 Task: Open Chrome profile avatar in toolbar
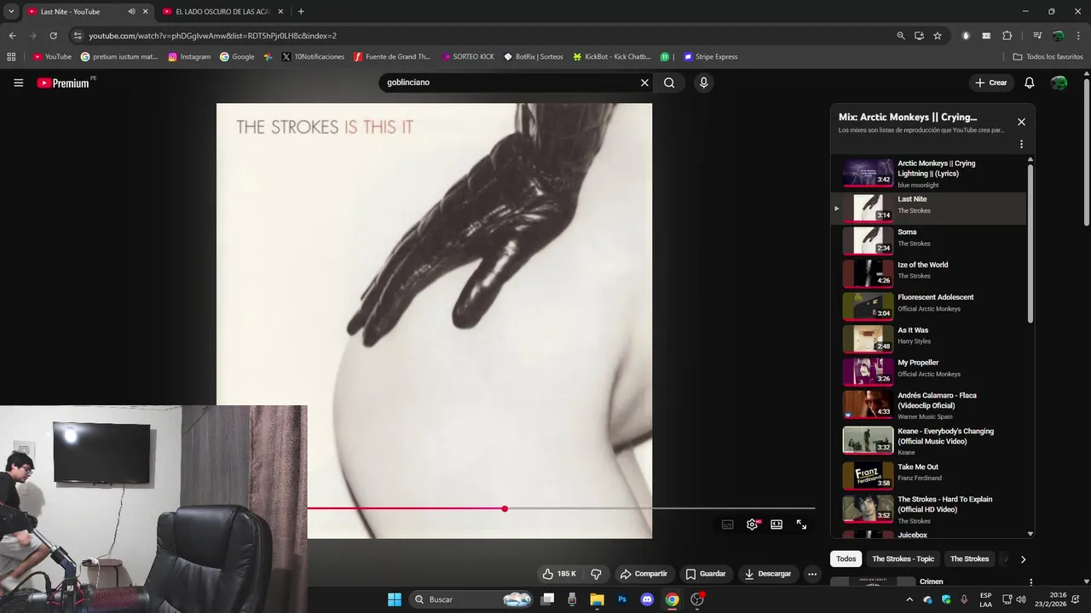(x=1058, y=36)
